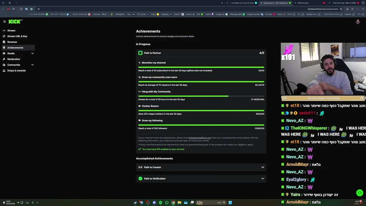Click the address bar dashboard.kick.com/achievements

(x=323, y=9)
